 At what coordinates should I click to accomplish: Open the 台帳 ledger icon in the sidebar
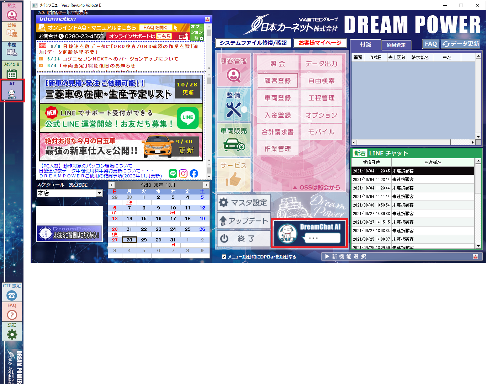12,31
